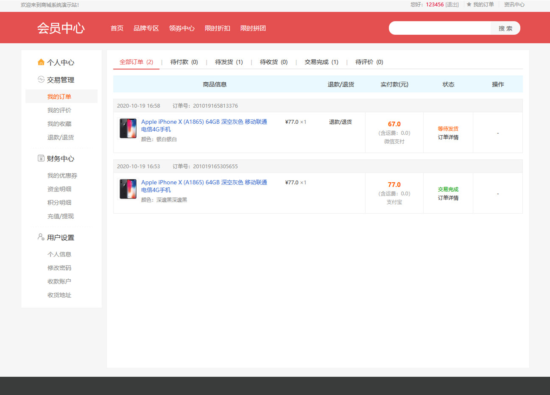The width and height of the screenshot is (550, 395).
Task: Click the order date 2020-10-19 16:53
Action: pos(139,167)
